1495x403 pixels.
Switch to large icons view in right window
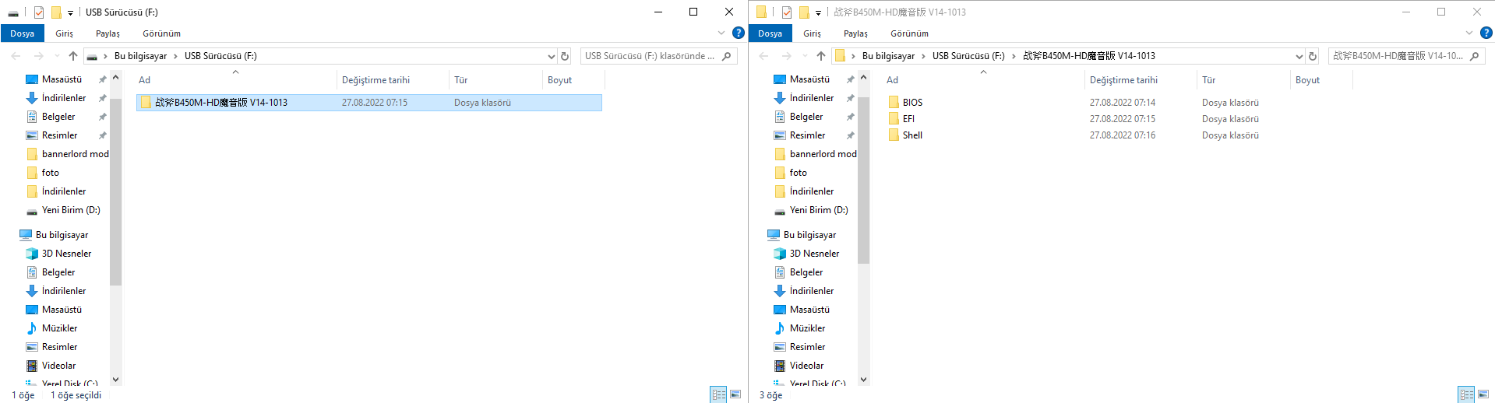point(1483,394)
